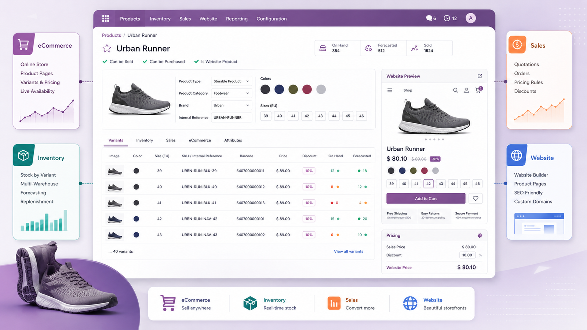The height and width of the screenshot is (330, 587).
Task: Click SKU URBN-RUN-BLK-40
Action: 199,187
